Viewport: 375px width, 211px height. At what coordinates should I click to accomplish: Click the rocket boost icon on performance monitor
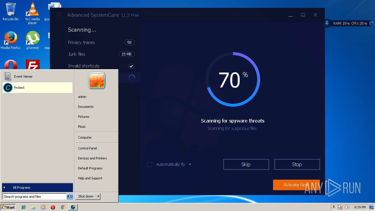[327, 23]
